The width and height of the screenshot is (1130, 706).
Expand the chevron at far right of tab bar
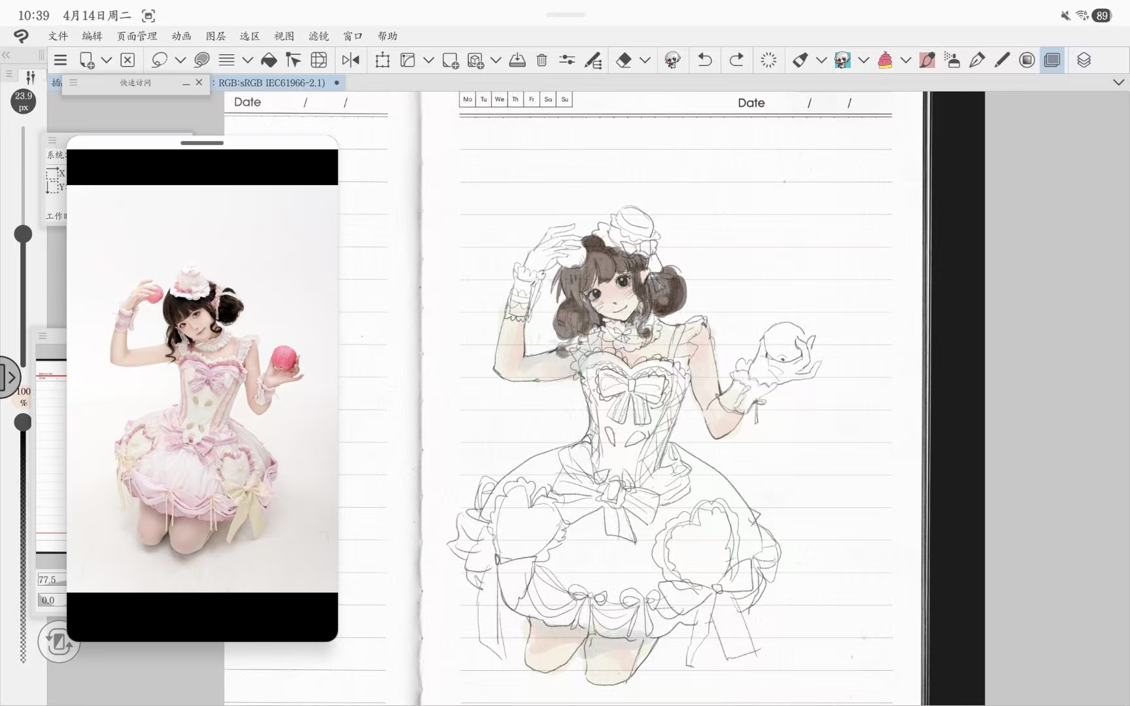click(x=1118, y=82)
